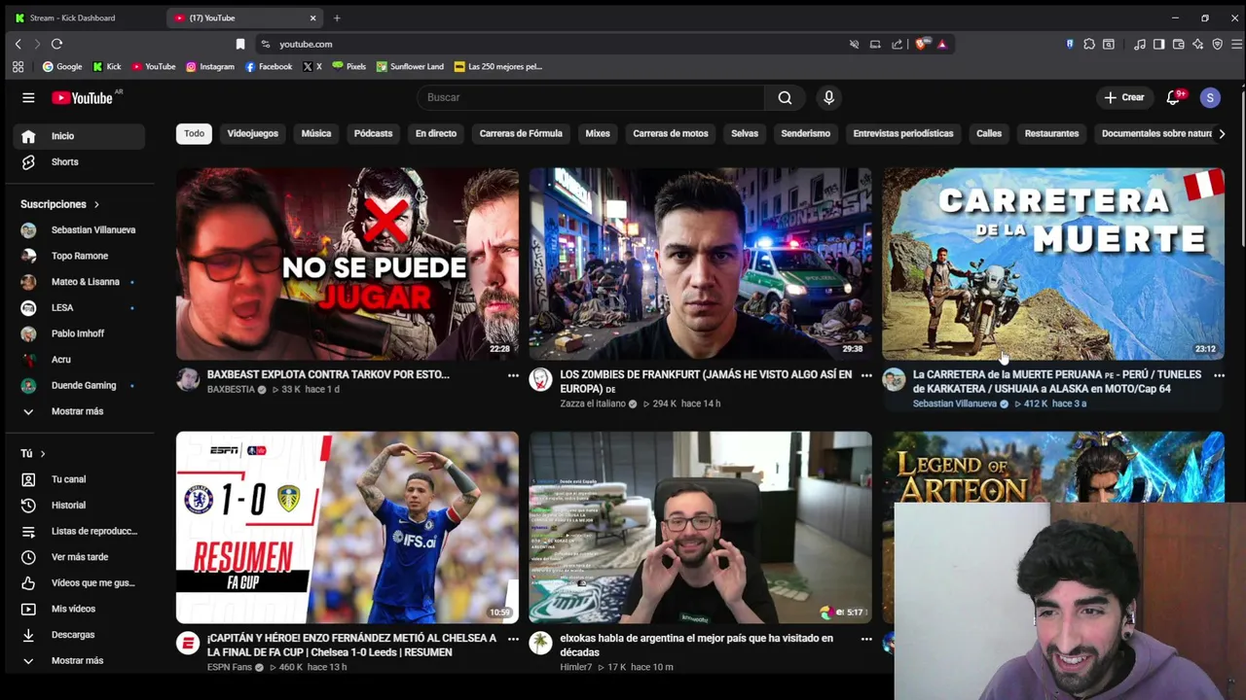Select the Restaurantes chip
This screenshot has width=1246, height=700.
tap(1051, 133)
